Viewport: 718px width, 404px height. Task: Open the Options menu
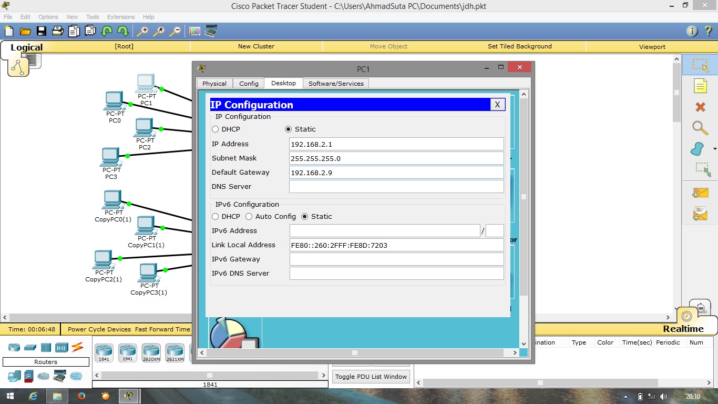(48, 17)
